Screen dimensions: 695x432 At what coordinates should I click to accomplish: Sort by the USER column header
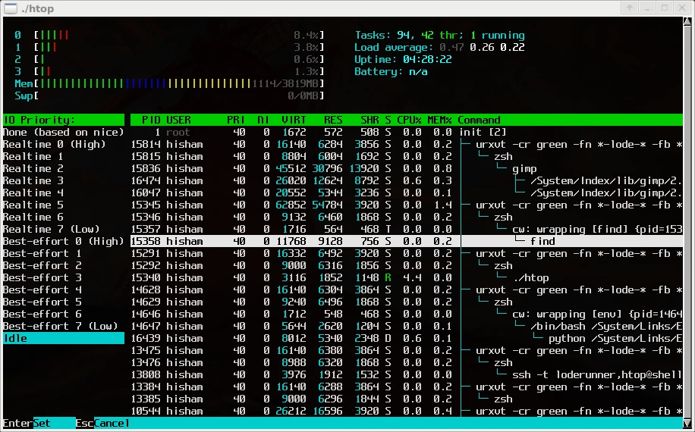pyautogui.click(x=178, y=120)
